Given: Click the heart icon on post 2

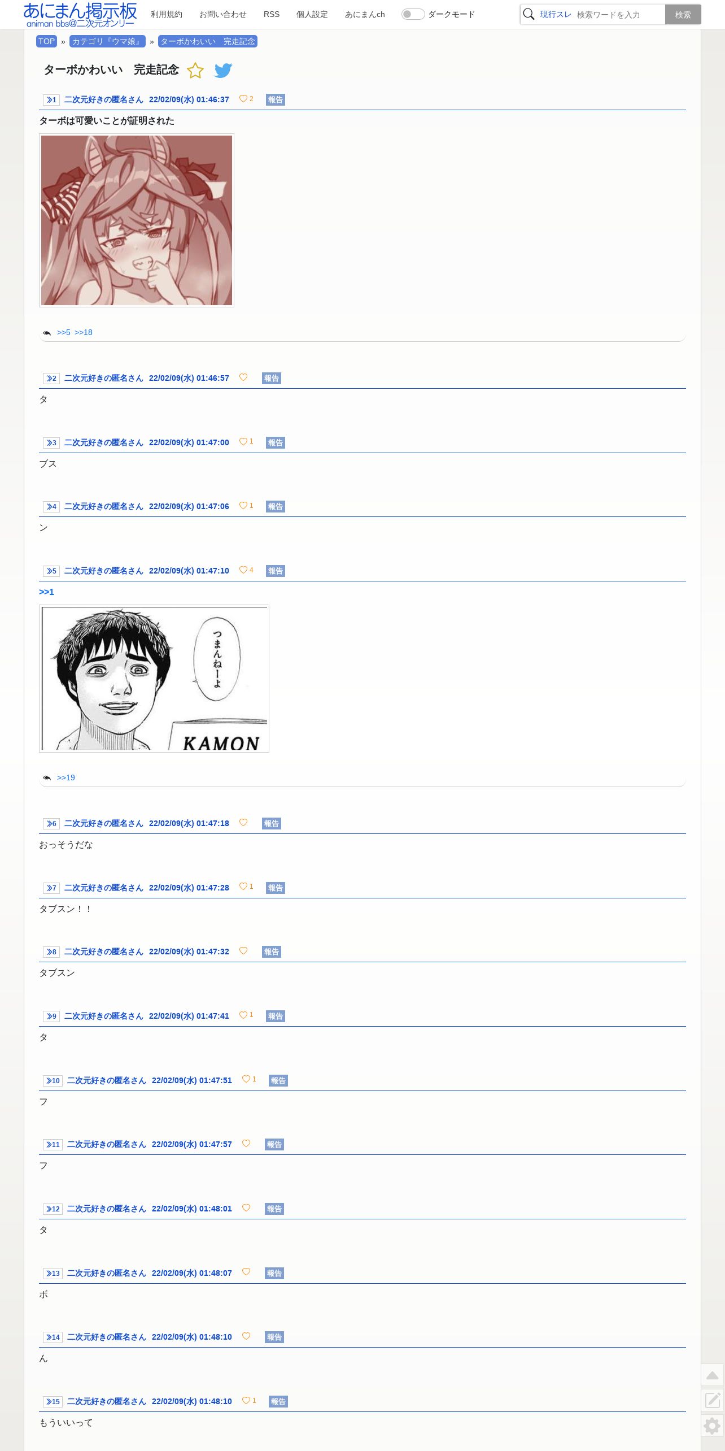Looking at the screenshot, I should point(243,377).
